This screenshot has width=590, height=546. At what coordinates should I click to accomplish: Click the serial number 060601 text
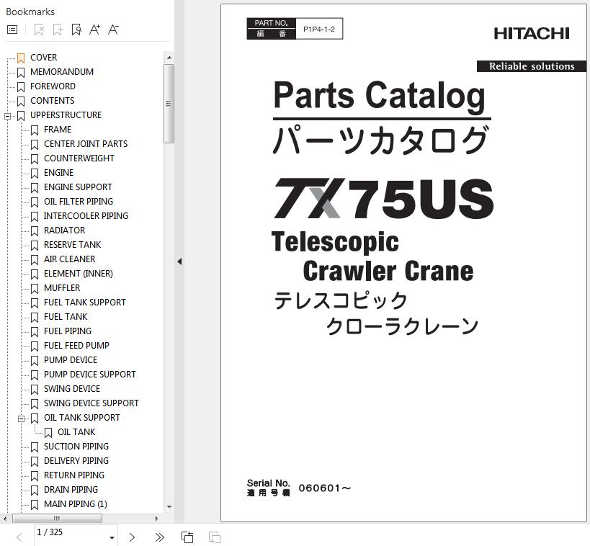click(x=325, y=488)
